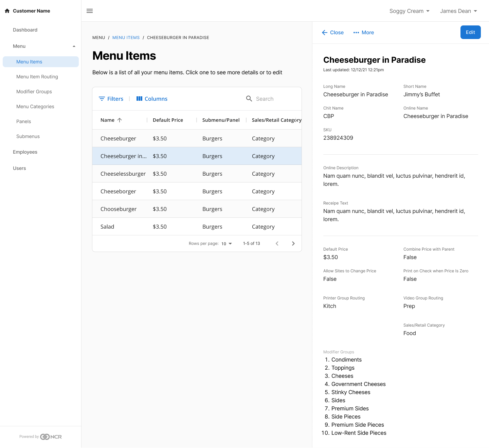Open the James Dean user dropdown
489x448 pixels.
coord(458,11)
